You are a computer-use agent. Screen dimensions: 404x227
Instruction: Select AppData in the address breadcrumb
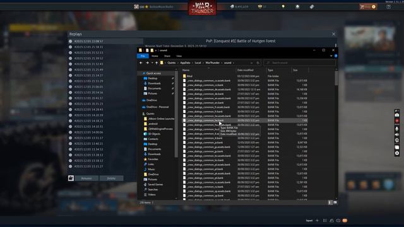tap(185, 63)
